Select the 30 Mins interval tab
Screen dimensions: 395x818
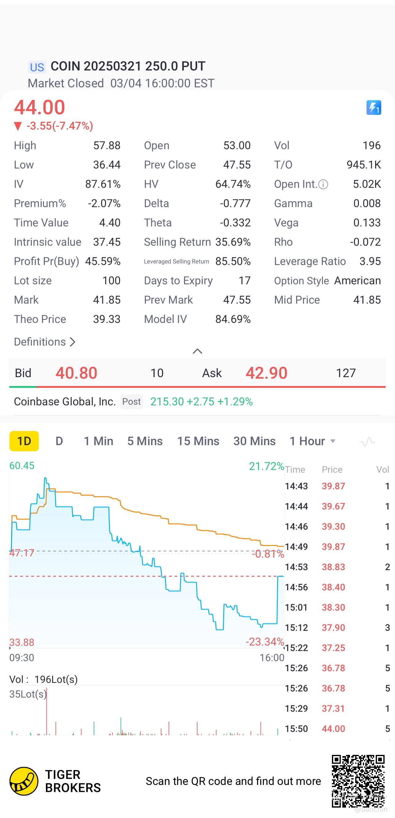pyautogui.click(x=254, y=441)
